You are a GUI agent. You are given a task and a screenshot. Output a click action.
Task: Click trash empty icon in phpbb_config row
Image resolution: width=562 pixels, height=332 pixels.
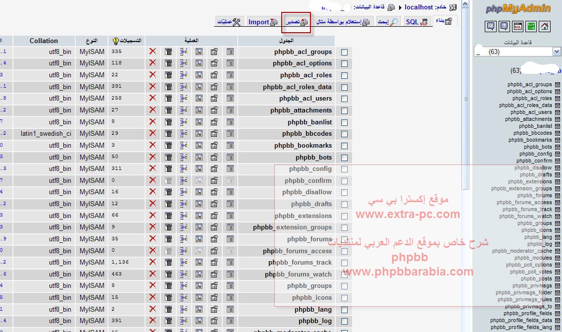click(168, 168)
